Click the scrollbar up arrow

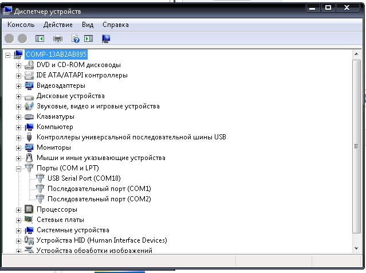356,54
